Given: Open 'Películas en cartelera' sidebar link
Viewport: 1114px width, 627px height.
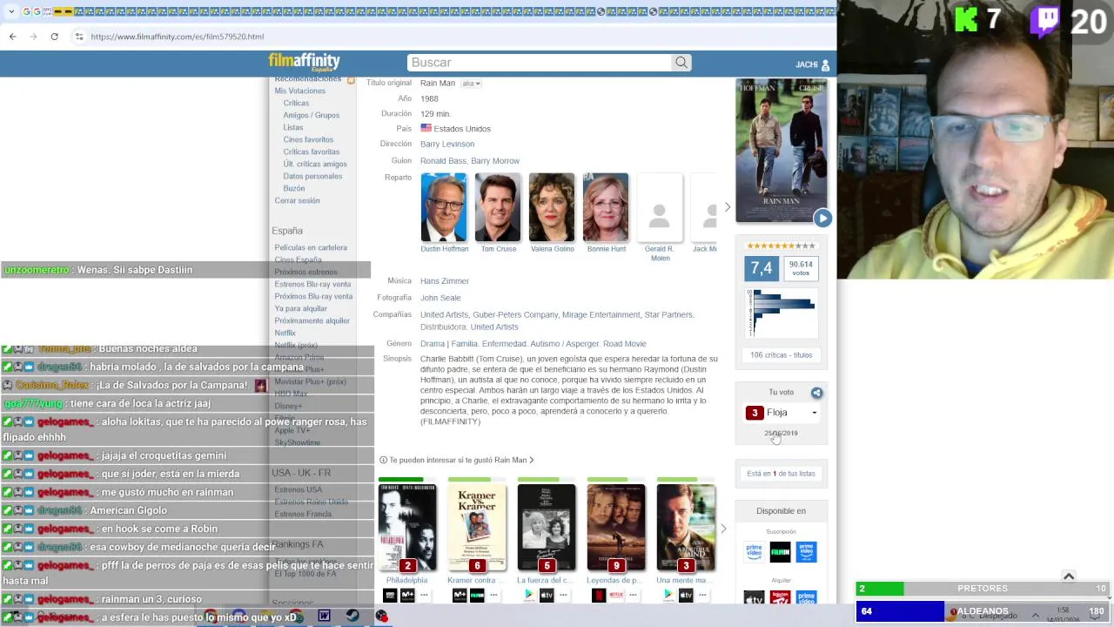Looking at the screenshot, I should click(311, 247).
